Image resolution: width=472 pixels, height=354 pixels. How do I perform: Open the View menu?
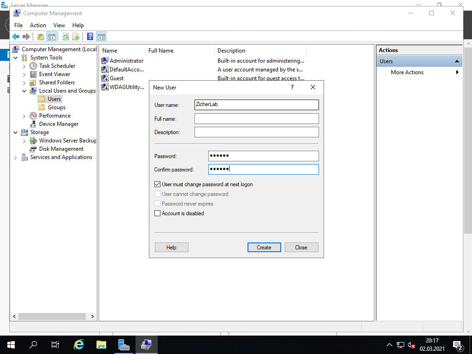59,25
